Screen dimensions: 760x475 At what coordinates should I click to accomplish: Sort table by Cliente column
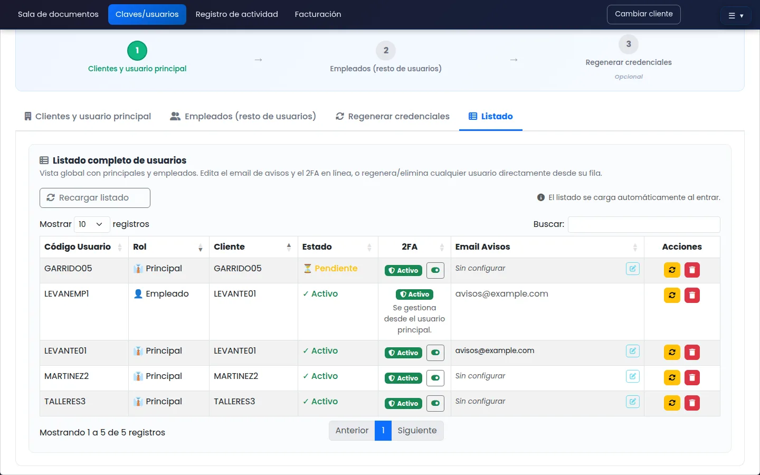(x=253, y=247)
